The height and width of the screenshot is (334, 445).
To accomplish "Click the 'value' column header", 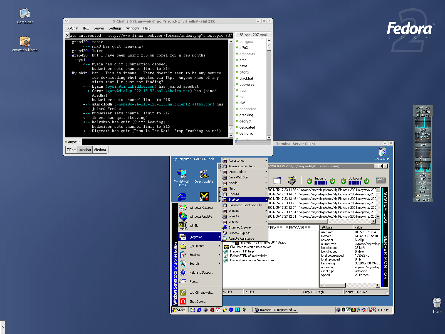I will (x=367, y=227).
